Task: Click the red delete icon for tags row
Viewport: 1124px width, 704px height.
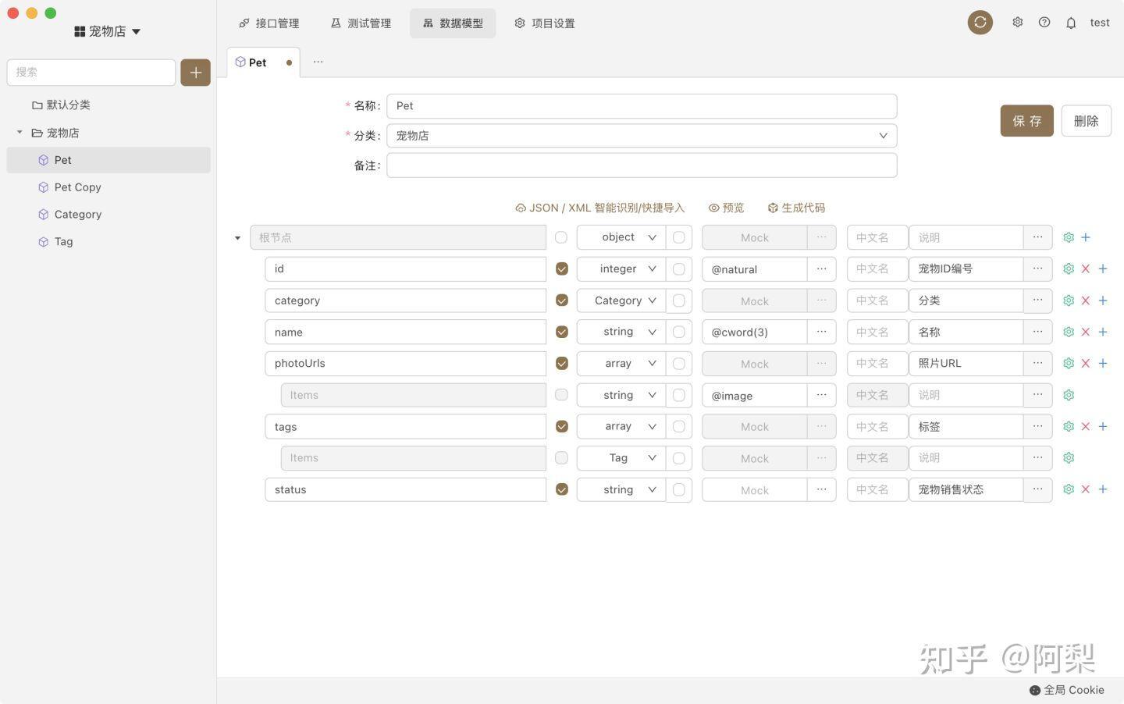Action: click(1085, 426)
